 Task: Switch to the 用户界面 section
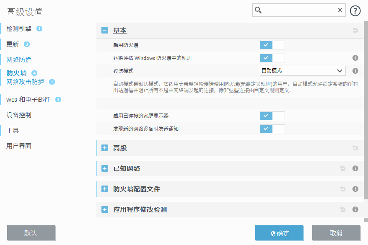pos(18,146)
